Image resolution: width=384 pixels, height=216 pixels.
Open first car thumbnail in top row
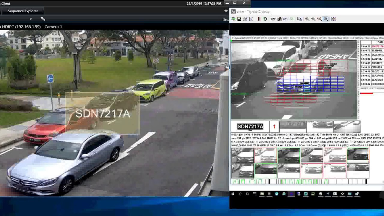coord(243,155)
